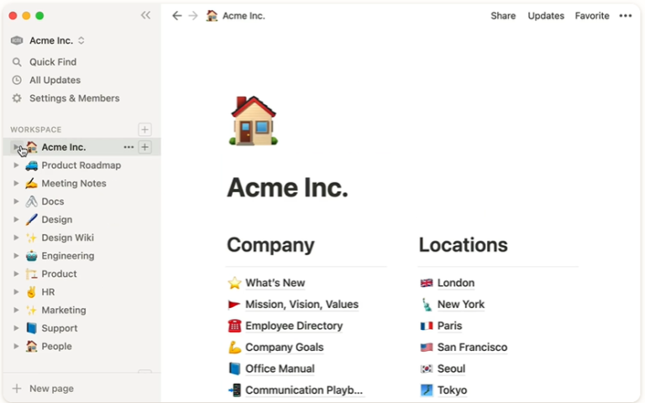Open the Employee Directory link
This screenshot has width=645, height=403.
coord(293,326)
